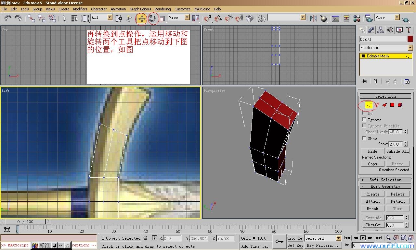Switch to the Motion command panel tab

(x=390, y=30)
